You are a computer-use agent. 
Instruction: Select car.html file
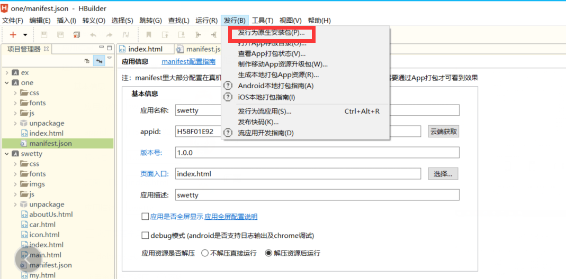tap(42, 225)
